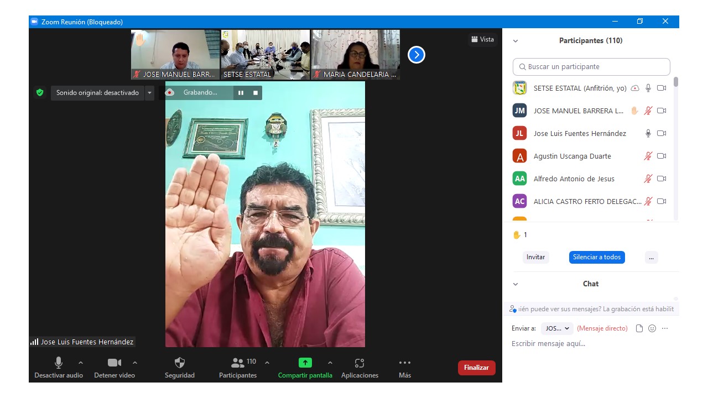Click the name label on the main speaker video
The height and width of the screenshot is (398, 708).
point(82,342)
